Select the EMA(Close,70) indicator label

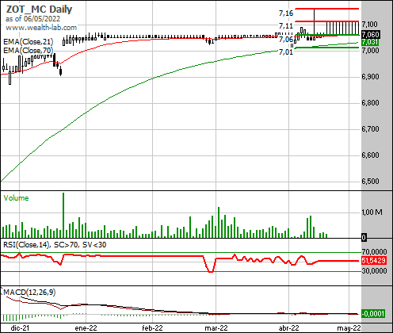click(29, 50)
